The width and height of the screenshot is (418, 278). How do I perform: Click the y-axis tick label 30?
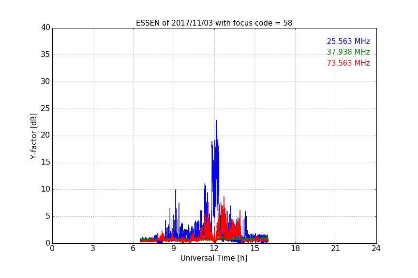pyautogui.click(x=45, y=82)
